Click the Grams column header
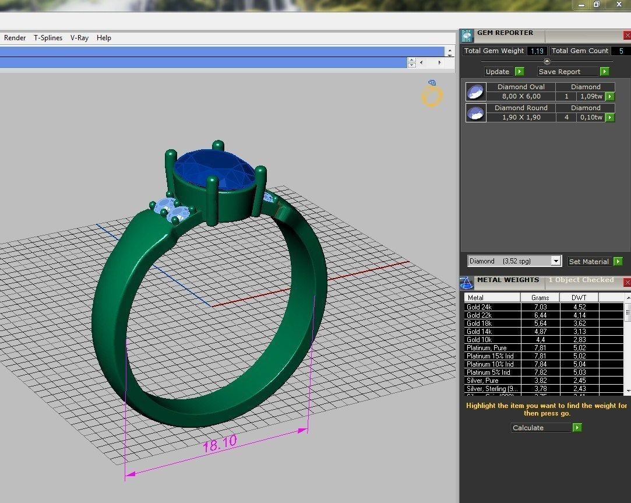Screen dimensions: 631x503 540,298
